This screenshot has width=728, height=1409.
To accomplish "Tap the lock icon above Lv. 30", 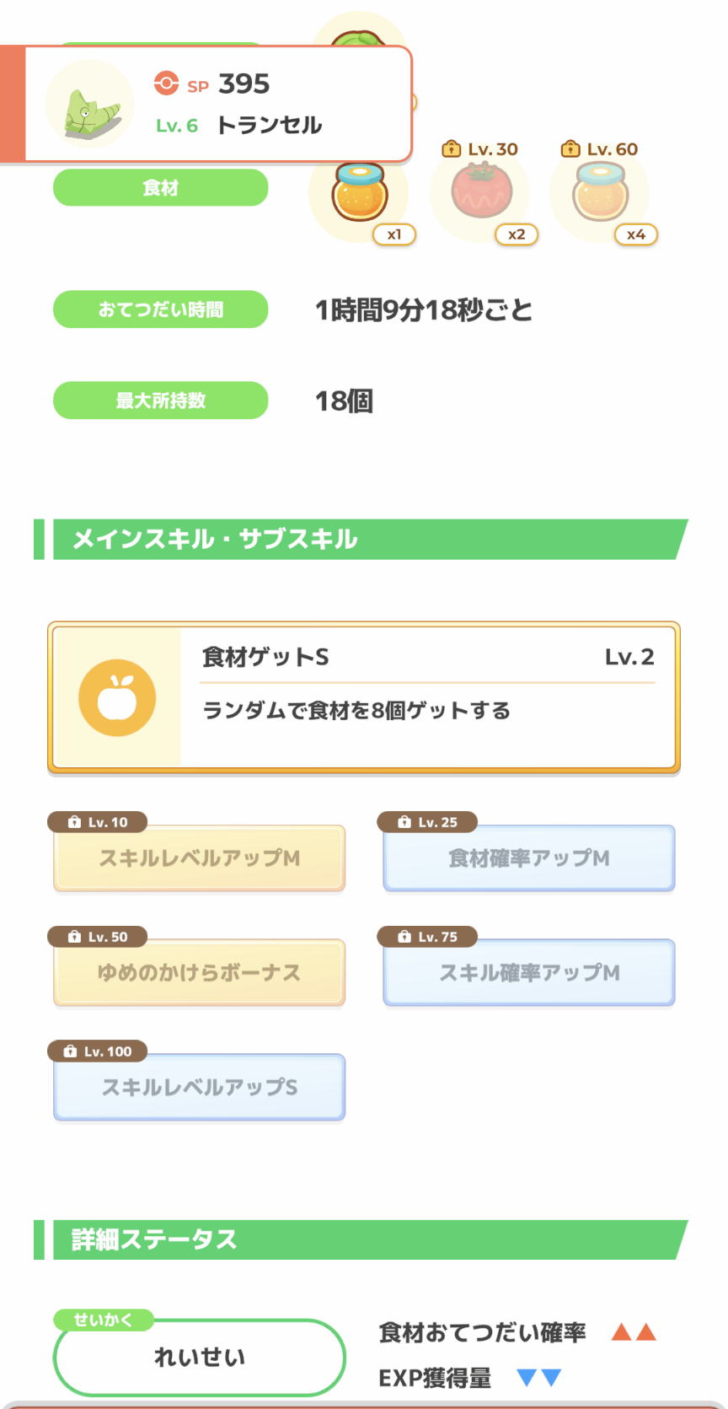I will pos(452,149).
